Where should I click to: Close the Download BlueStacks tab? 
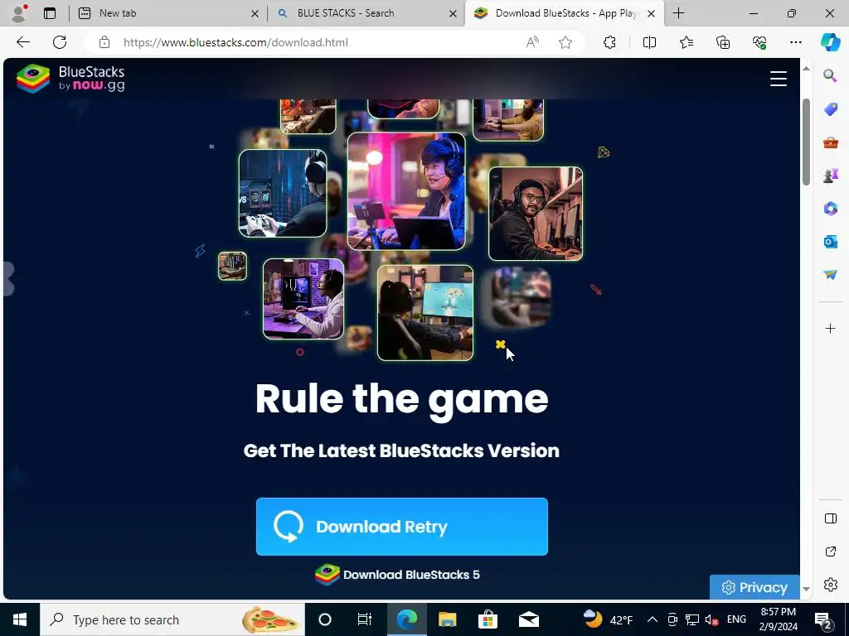click(652, 14)
